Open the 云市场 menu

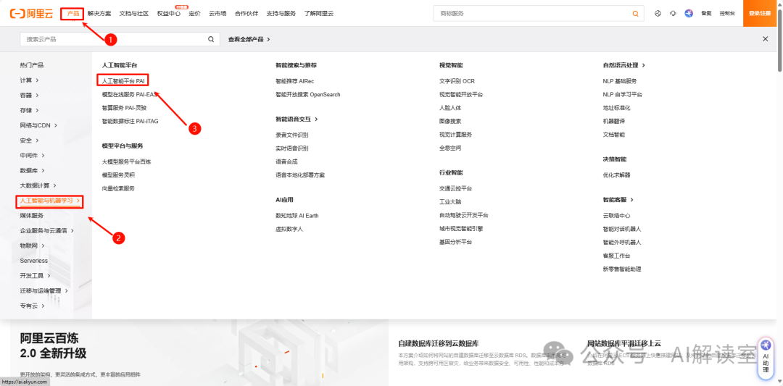217,14
